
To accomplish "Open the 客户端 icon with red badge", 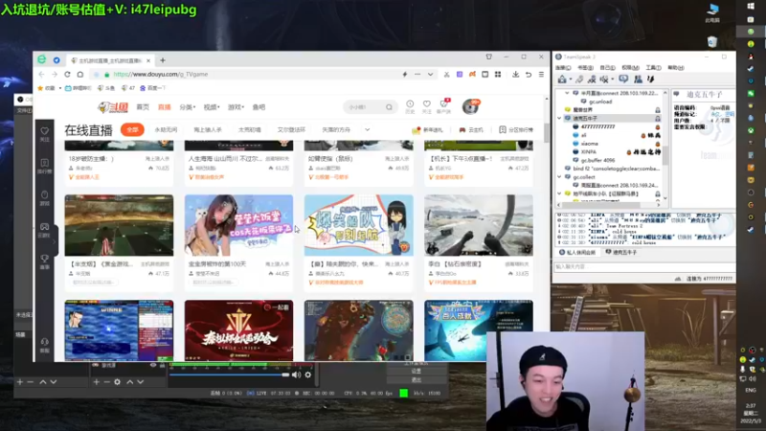I will coord(444,106).
